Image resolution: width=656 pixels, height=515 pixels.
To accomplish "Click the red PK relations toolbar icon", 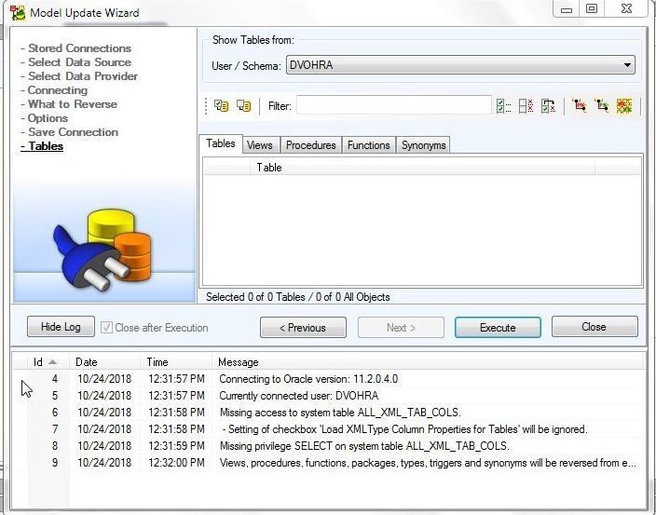I will (x=580, y=105).
